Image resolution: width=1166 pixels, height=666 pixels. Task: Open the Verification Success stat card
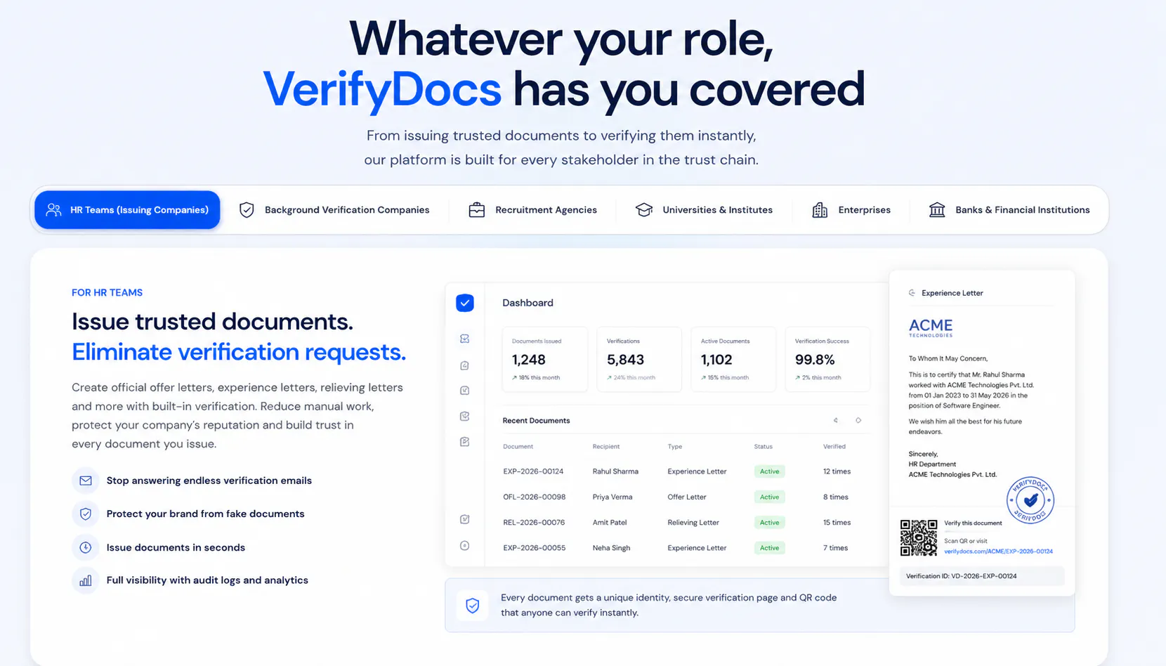827,359
